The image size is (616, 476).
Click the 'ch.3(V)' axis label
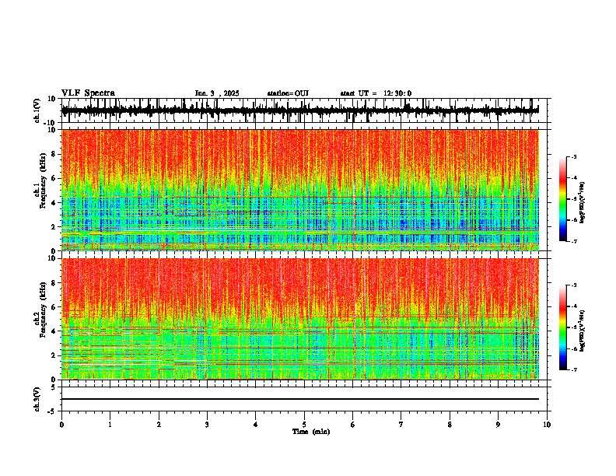37,400
